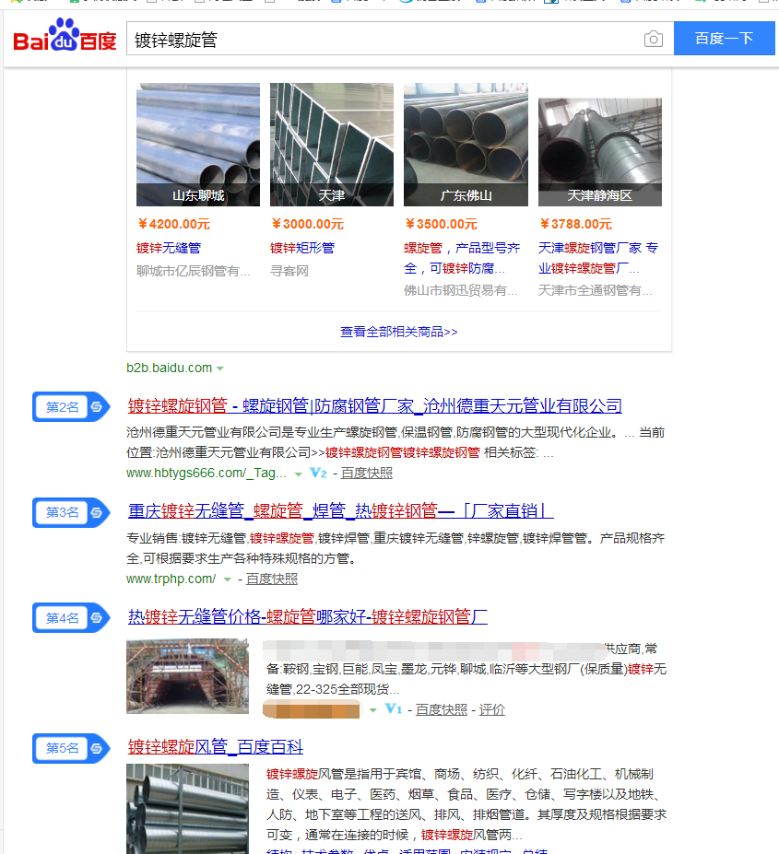Click the 第3名 rank badge icon

tap(71, 512)
